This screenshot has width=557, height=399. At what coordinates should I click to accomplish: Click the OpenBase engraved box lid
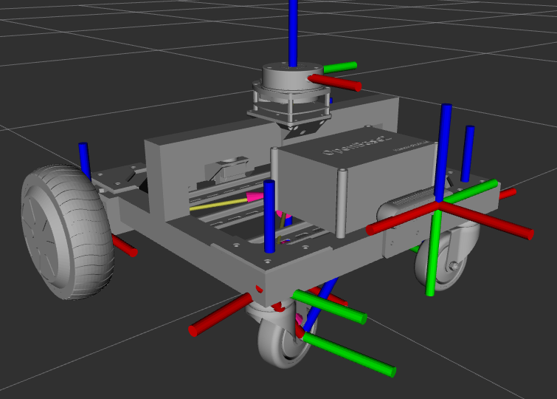pos(356,148)
